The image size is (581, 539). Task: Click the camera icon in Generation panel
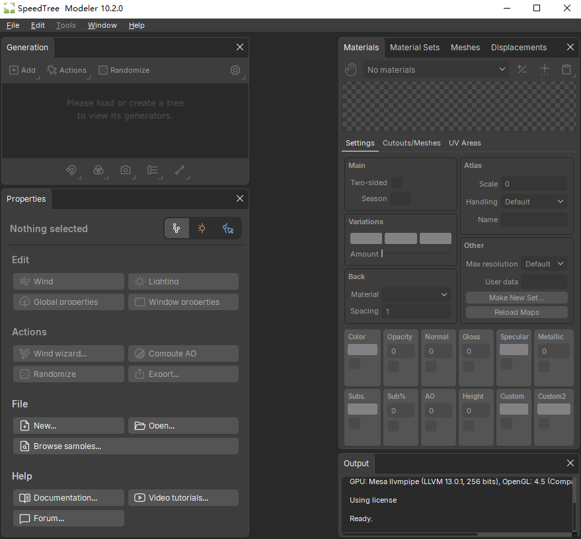point(126,170)
